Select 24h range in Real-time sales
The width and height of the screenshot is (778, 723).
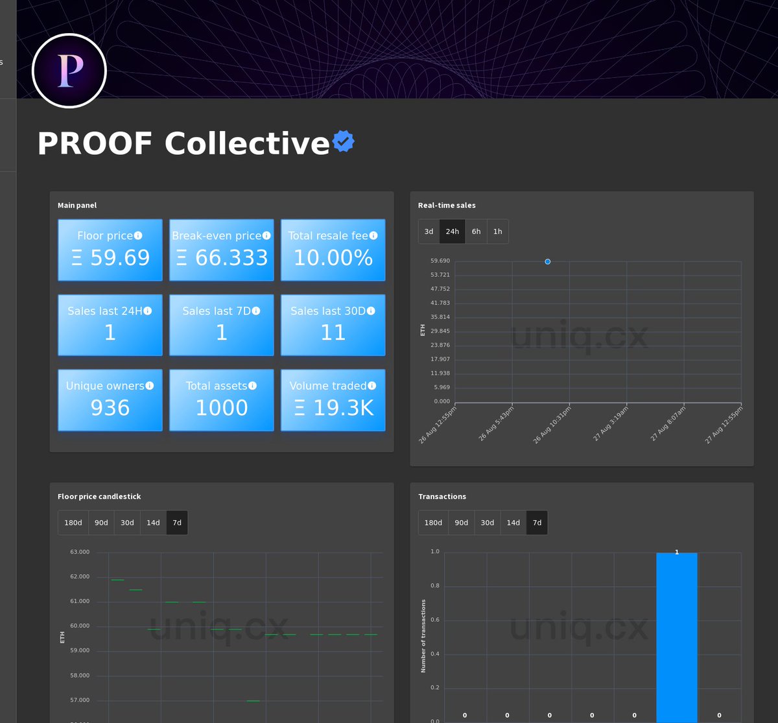453,231
